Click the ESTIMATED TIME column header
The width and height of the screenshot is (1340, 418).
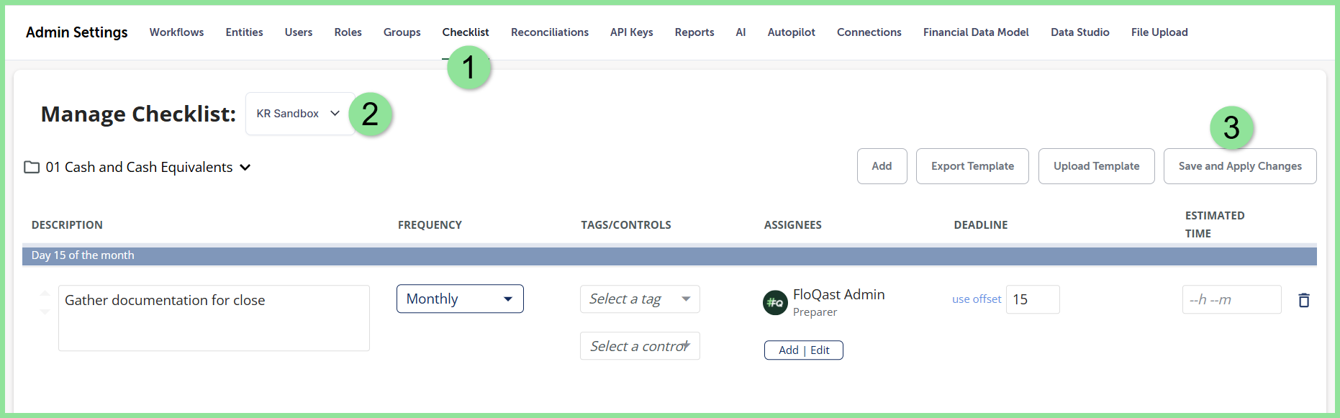(1215, 224)
